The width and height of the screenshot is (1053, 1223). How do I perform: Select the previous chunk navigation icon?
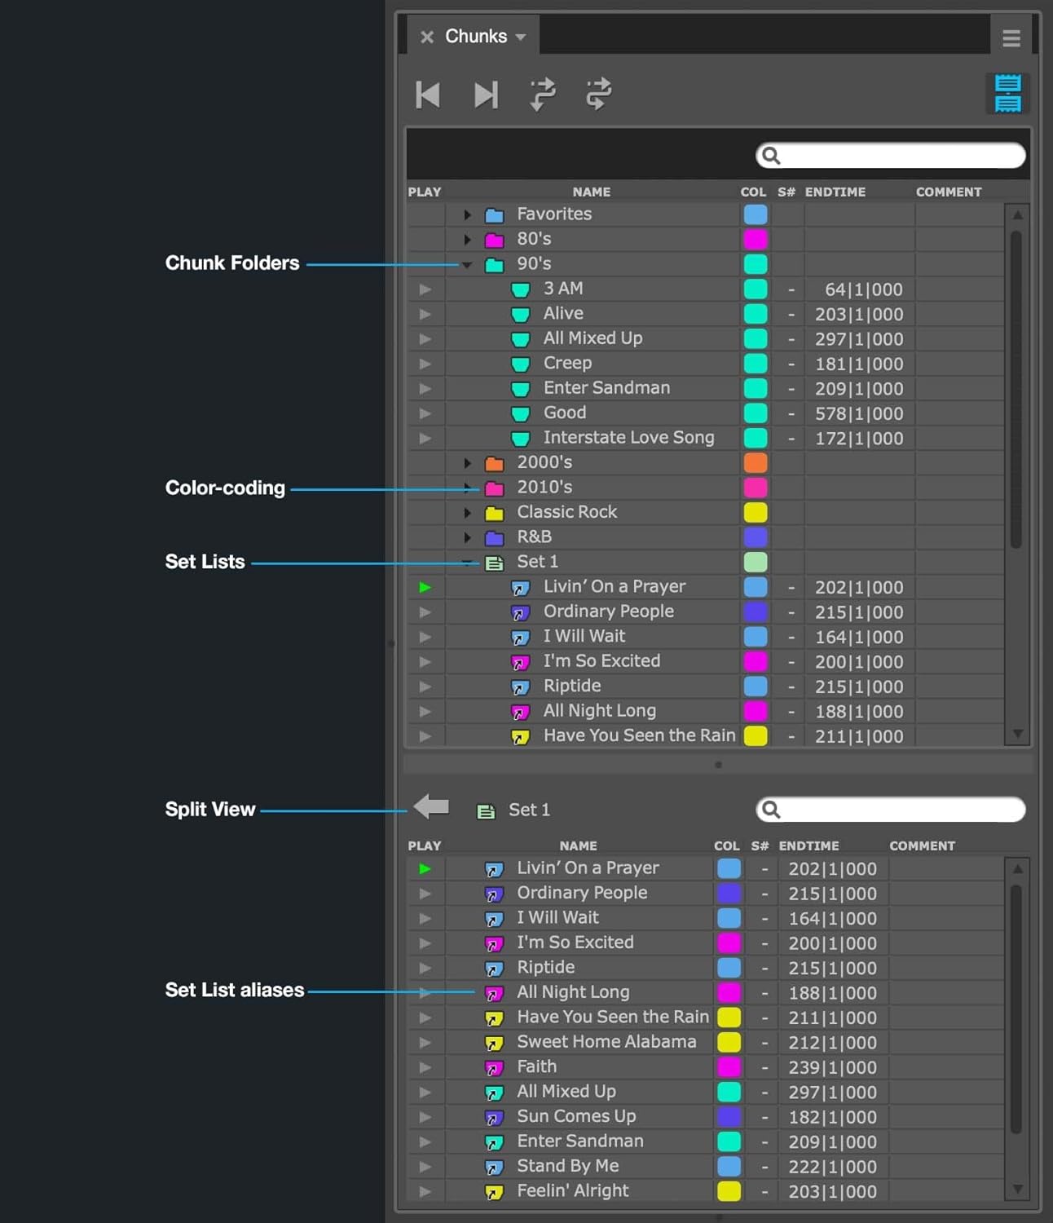coord(427,95)
